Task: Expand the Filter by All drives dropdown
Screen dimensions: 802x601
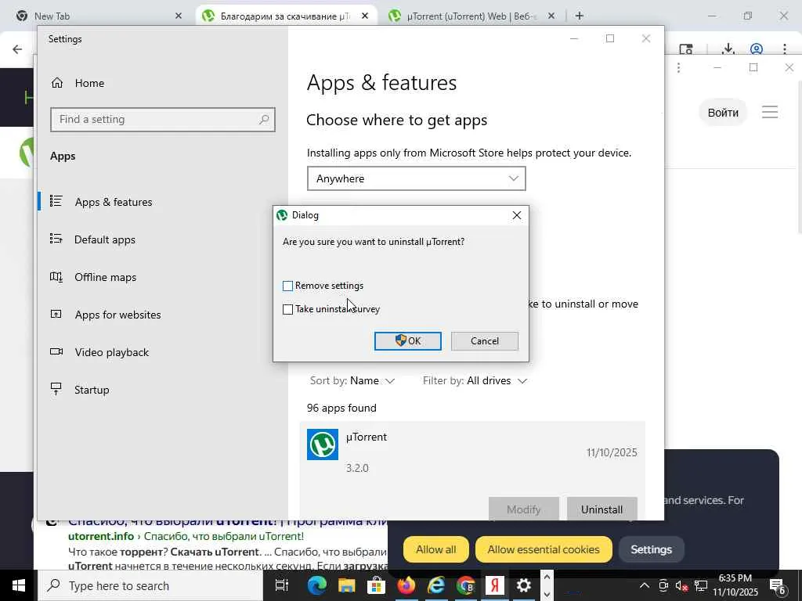Action: point(475,381)
